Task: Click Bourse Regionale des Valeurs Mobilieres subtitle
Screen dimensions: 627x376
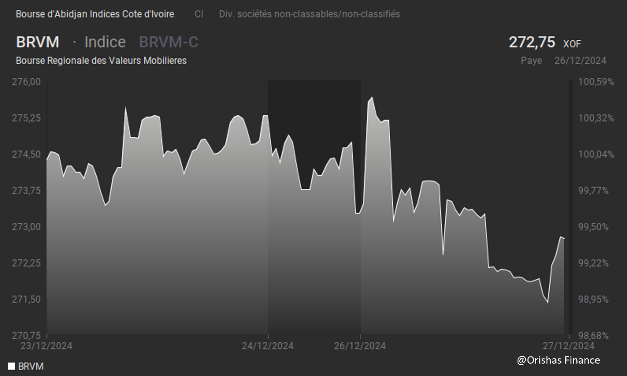Action: tap(101, 61)
